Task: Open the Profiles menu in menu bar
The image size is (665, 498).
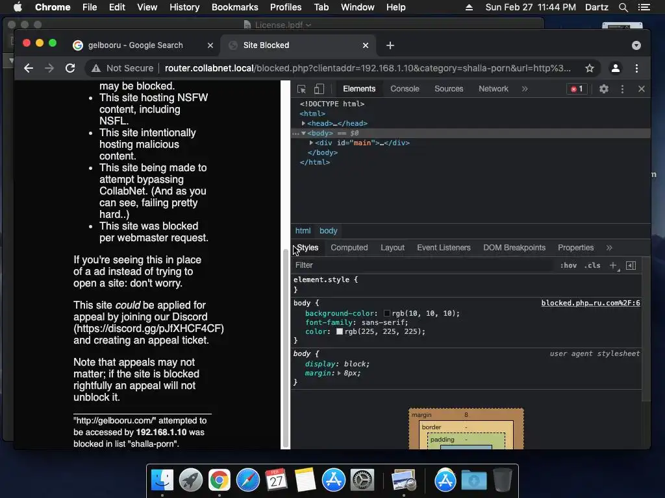Action: (286, 7)
